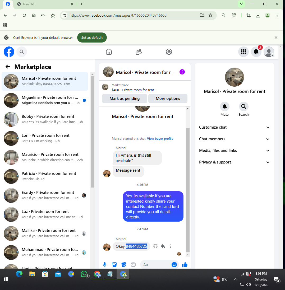
Task: Send a voice clip microphone icon
Action: pyautogui.click(x=105, y=265)
